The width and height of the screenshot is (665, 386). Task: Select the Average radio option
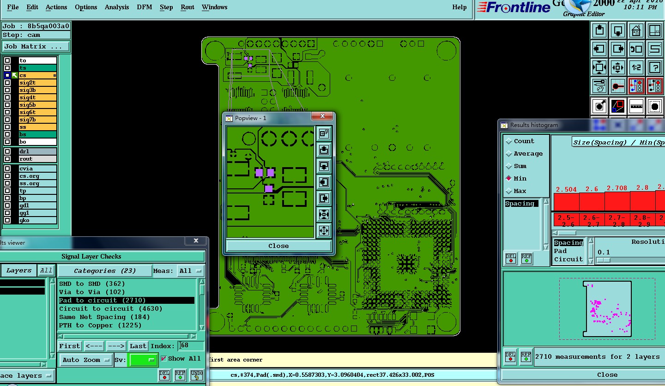pos(509,154)
